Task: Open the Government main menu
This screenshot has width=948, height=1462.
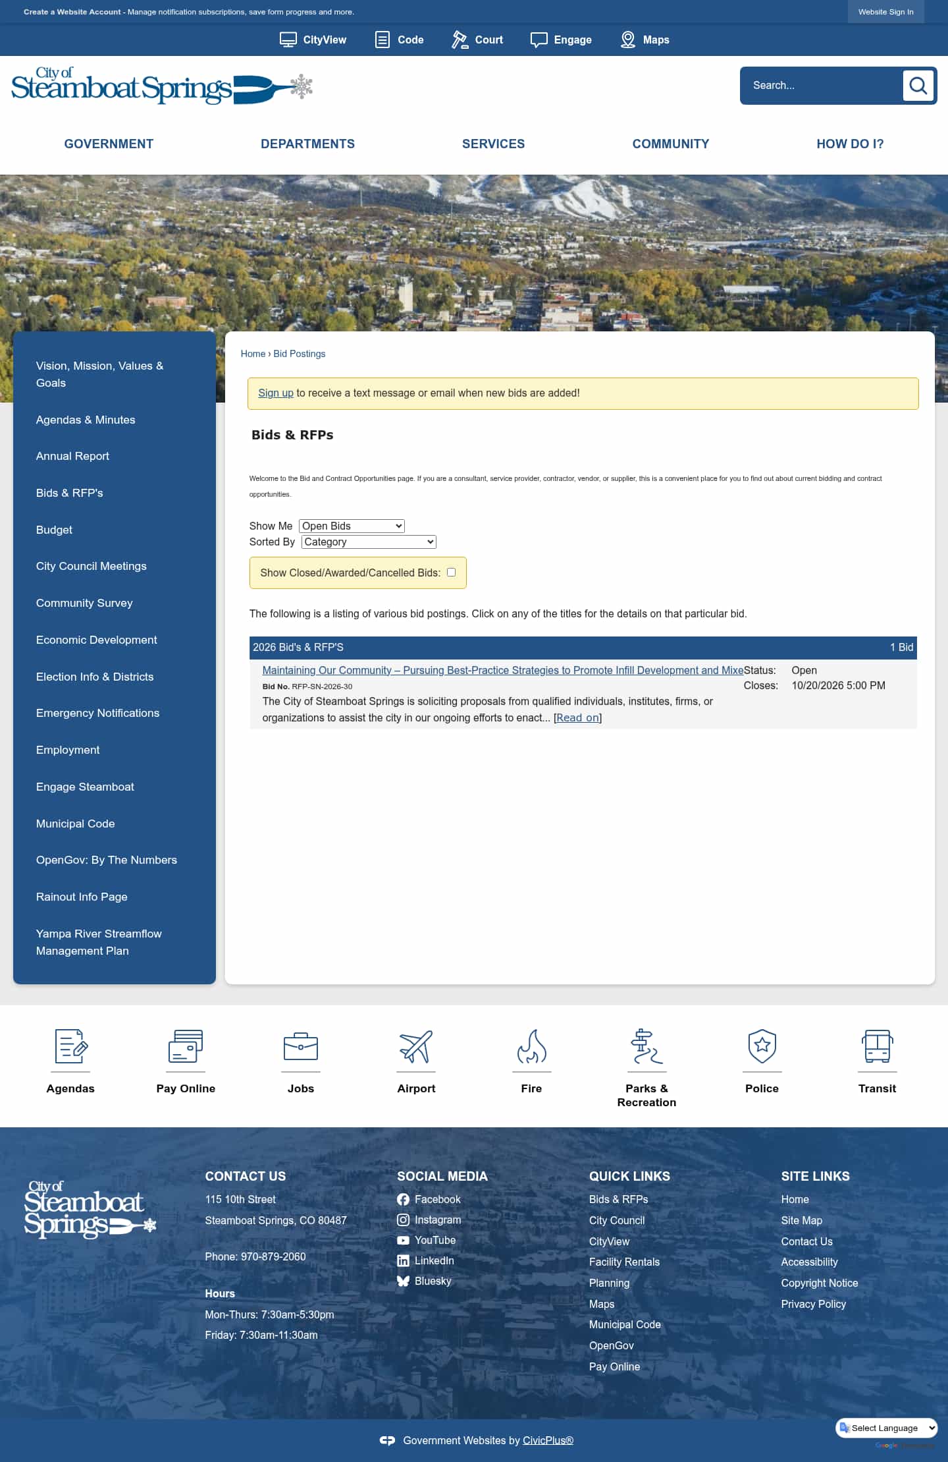Action: [x=109, y=144]
